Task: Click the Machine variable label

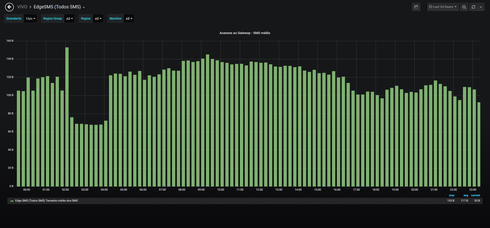Action: click(x=115, y=19)
